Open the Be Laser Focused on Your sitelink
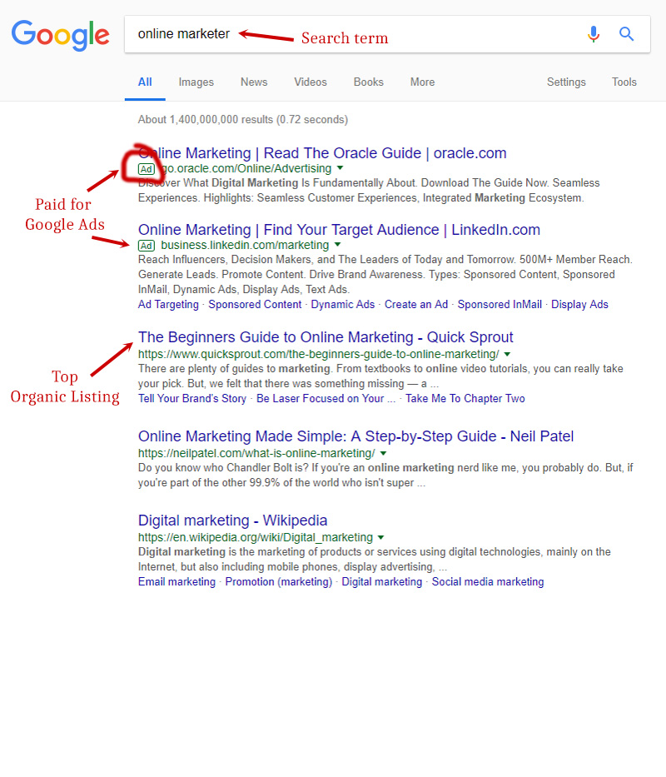666x777 pixels. [326, 398]
